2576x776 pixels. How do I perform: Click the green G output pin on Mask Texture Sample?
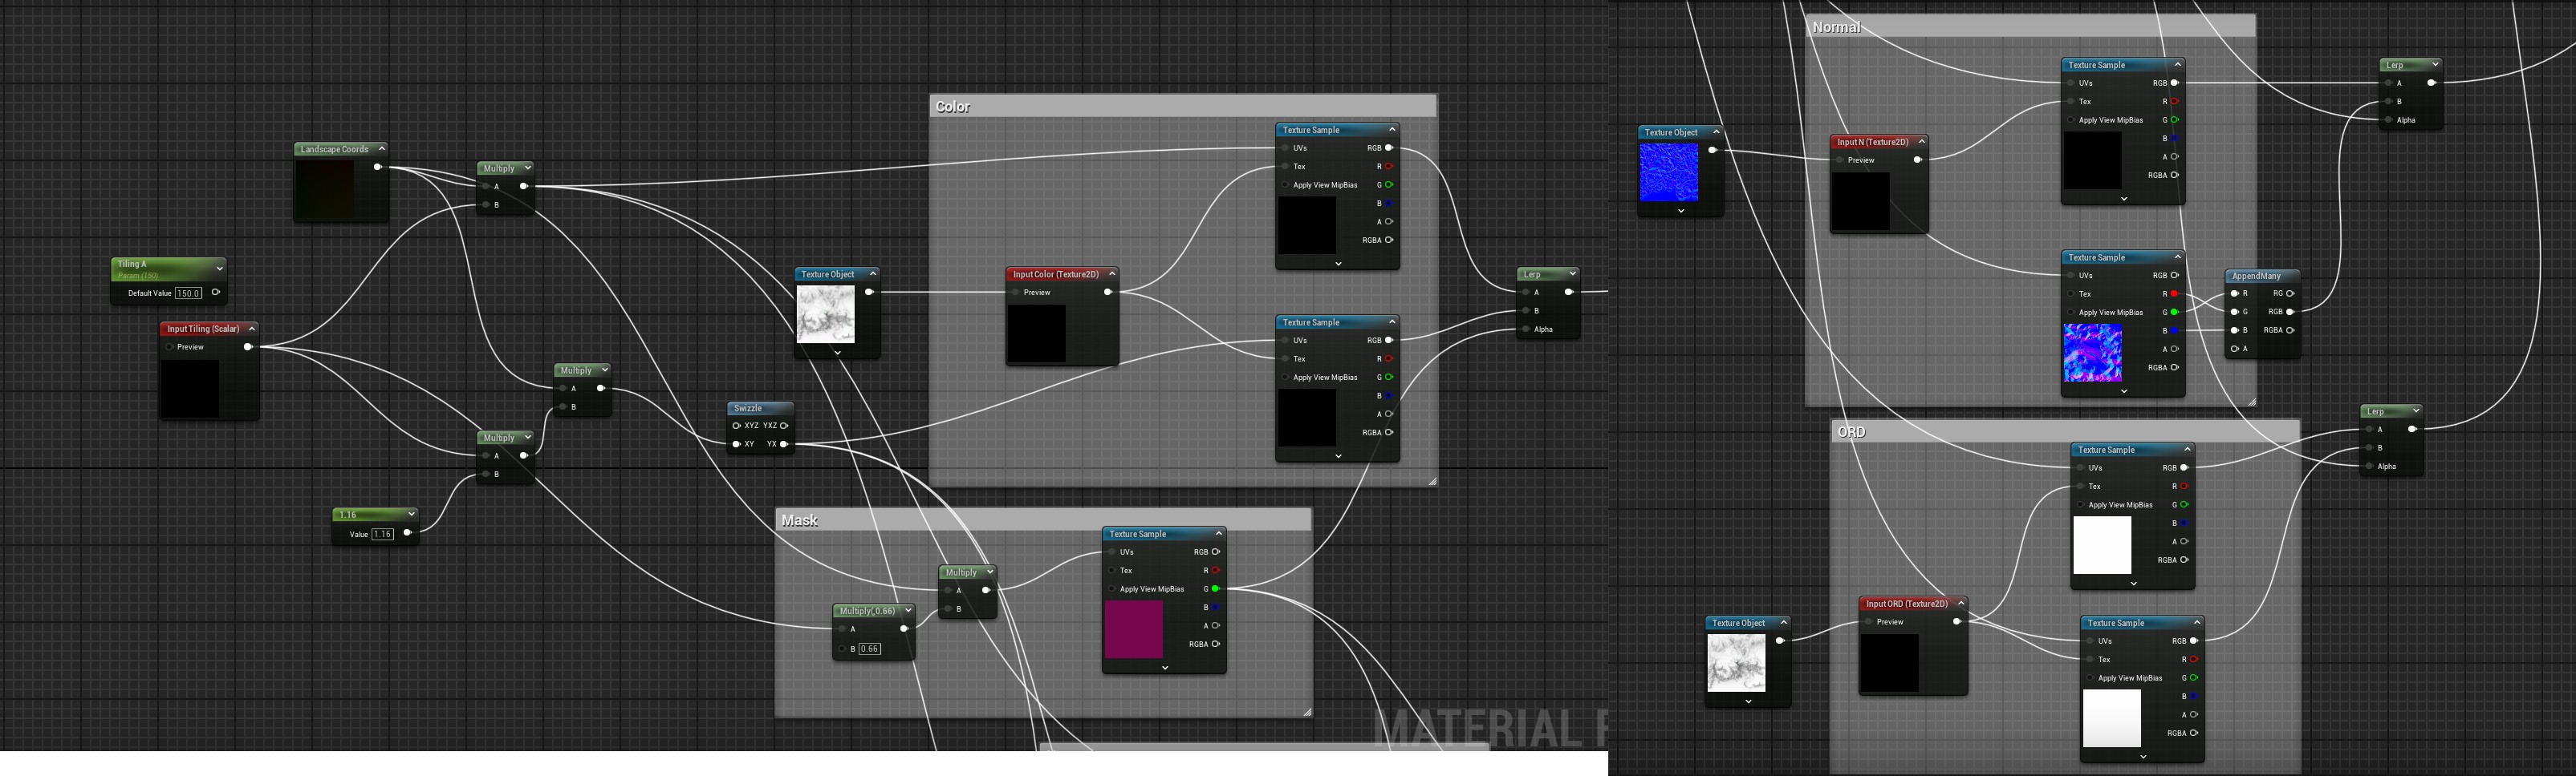point(1215,589)
